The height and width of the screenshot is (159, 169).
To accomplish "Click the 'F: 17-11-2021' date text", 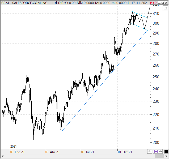I will point(138,3).
